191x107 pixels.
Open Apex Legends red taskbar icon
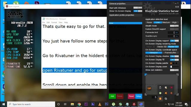coord(134,104)
